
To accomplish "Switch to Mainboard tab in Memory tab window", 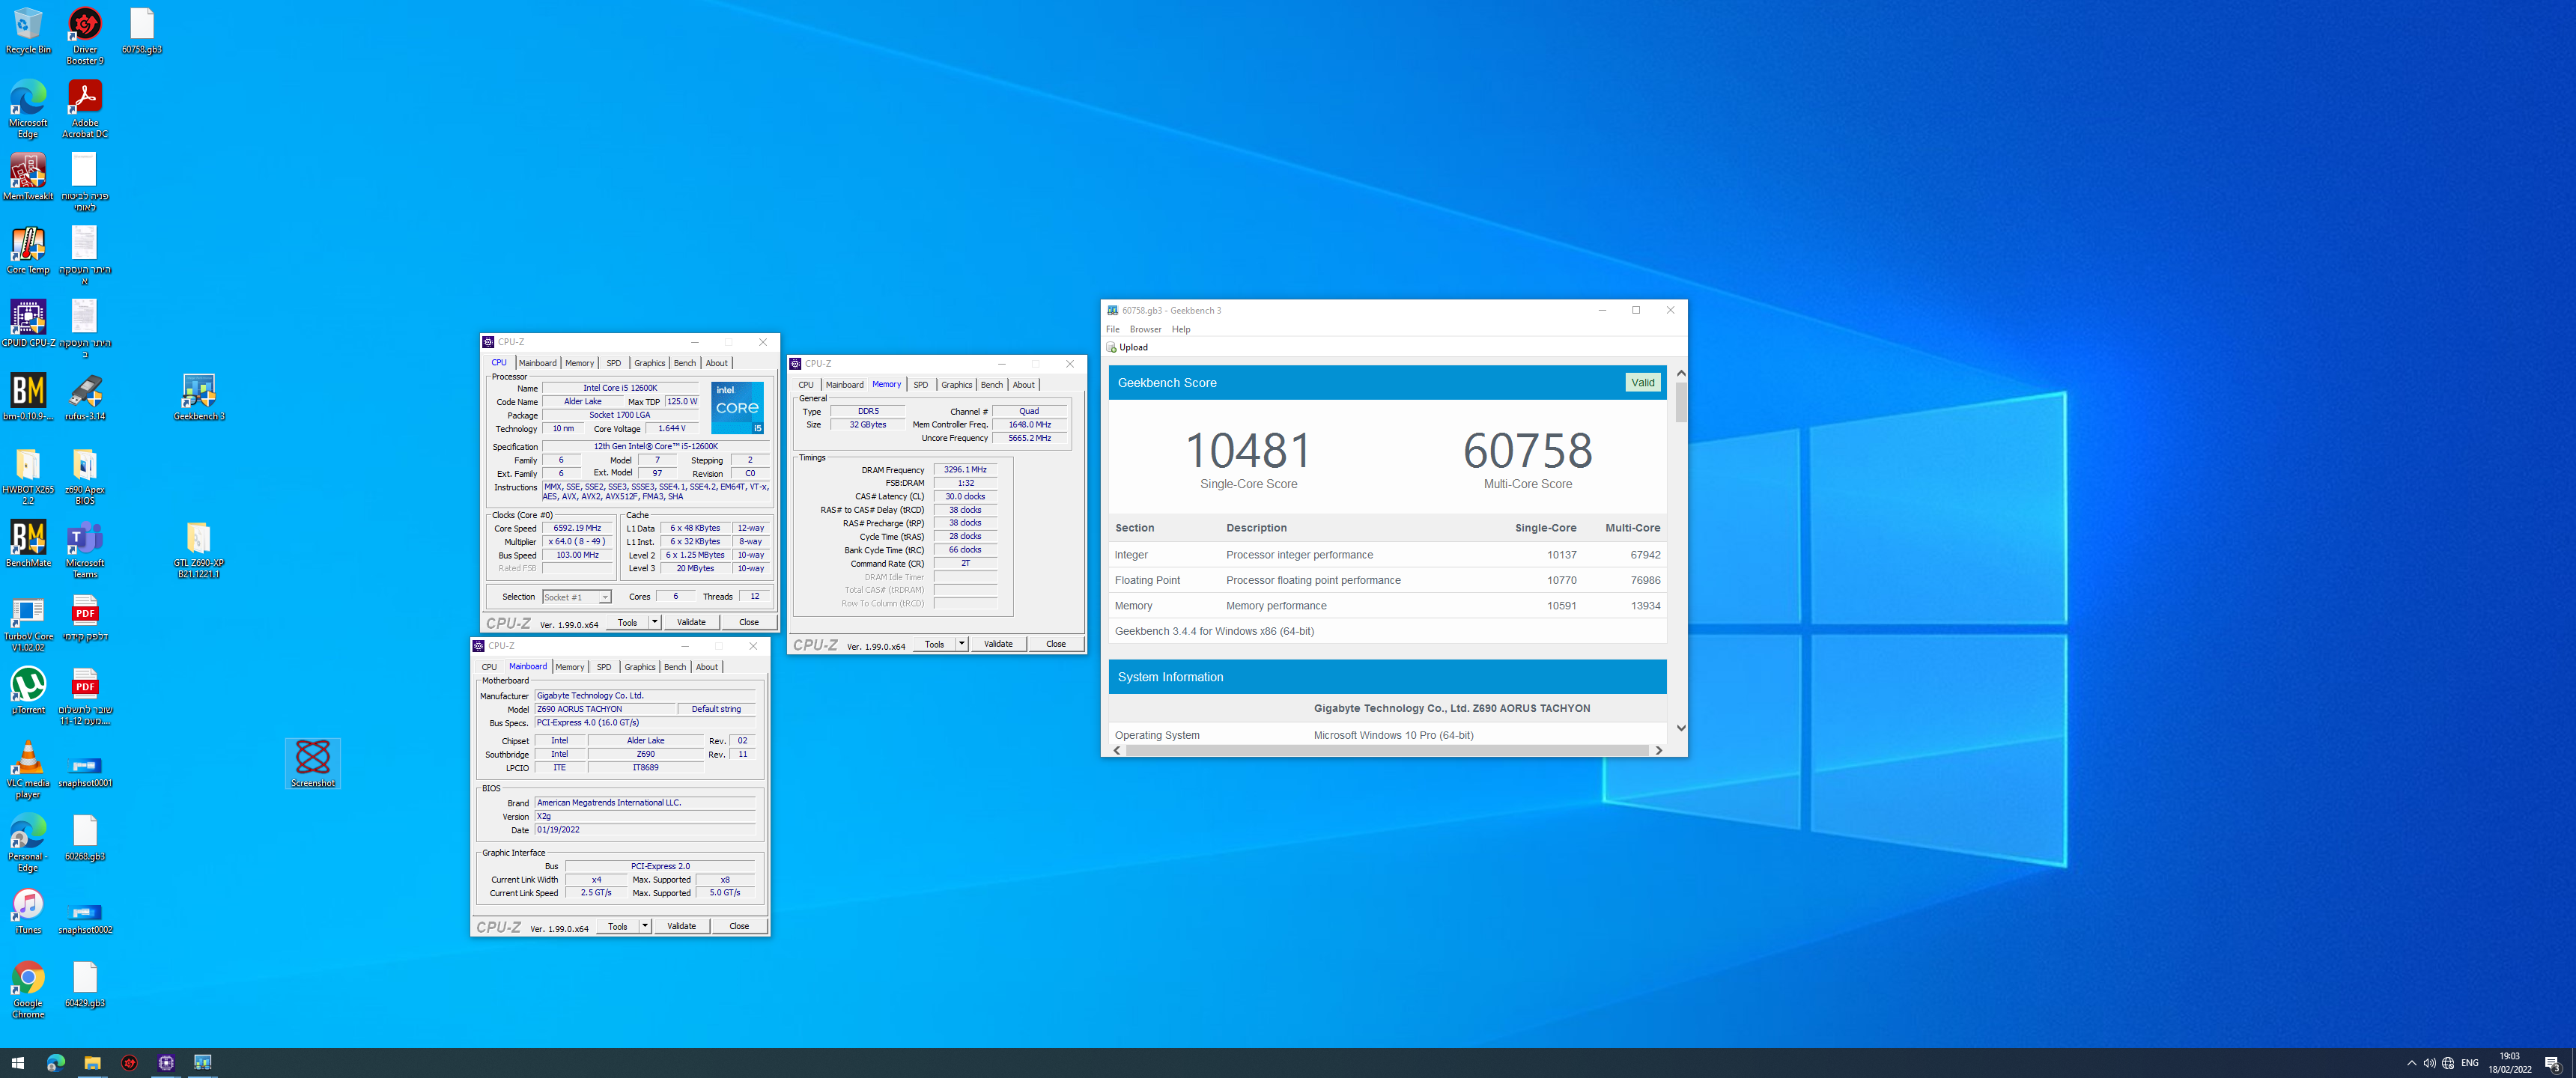I will 844,385.
